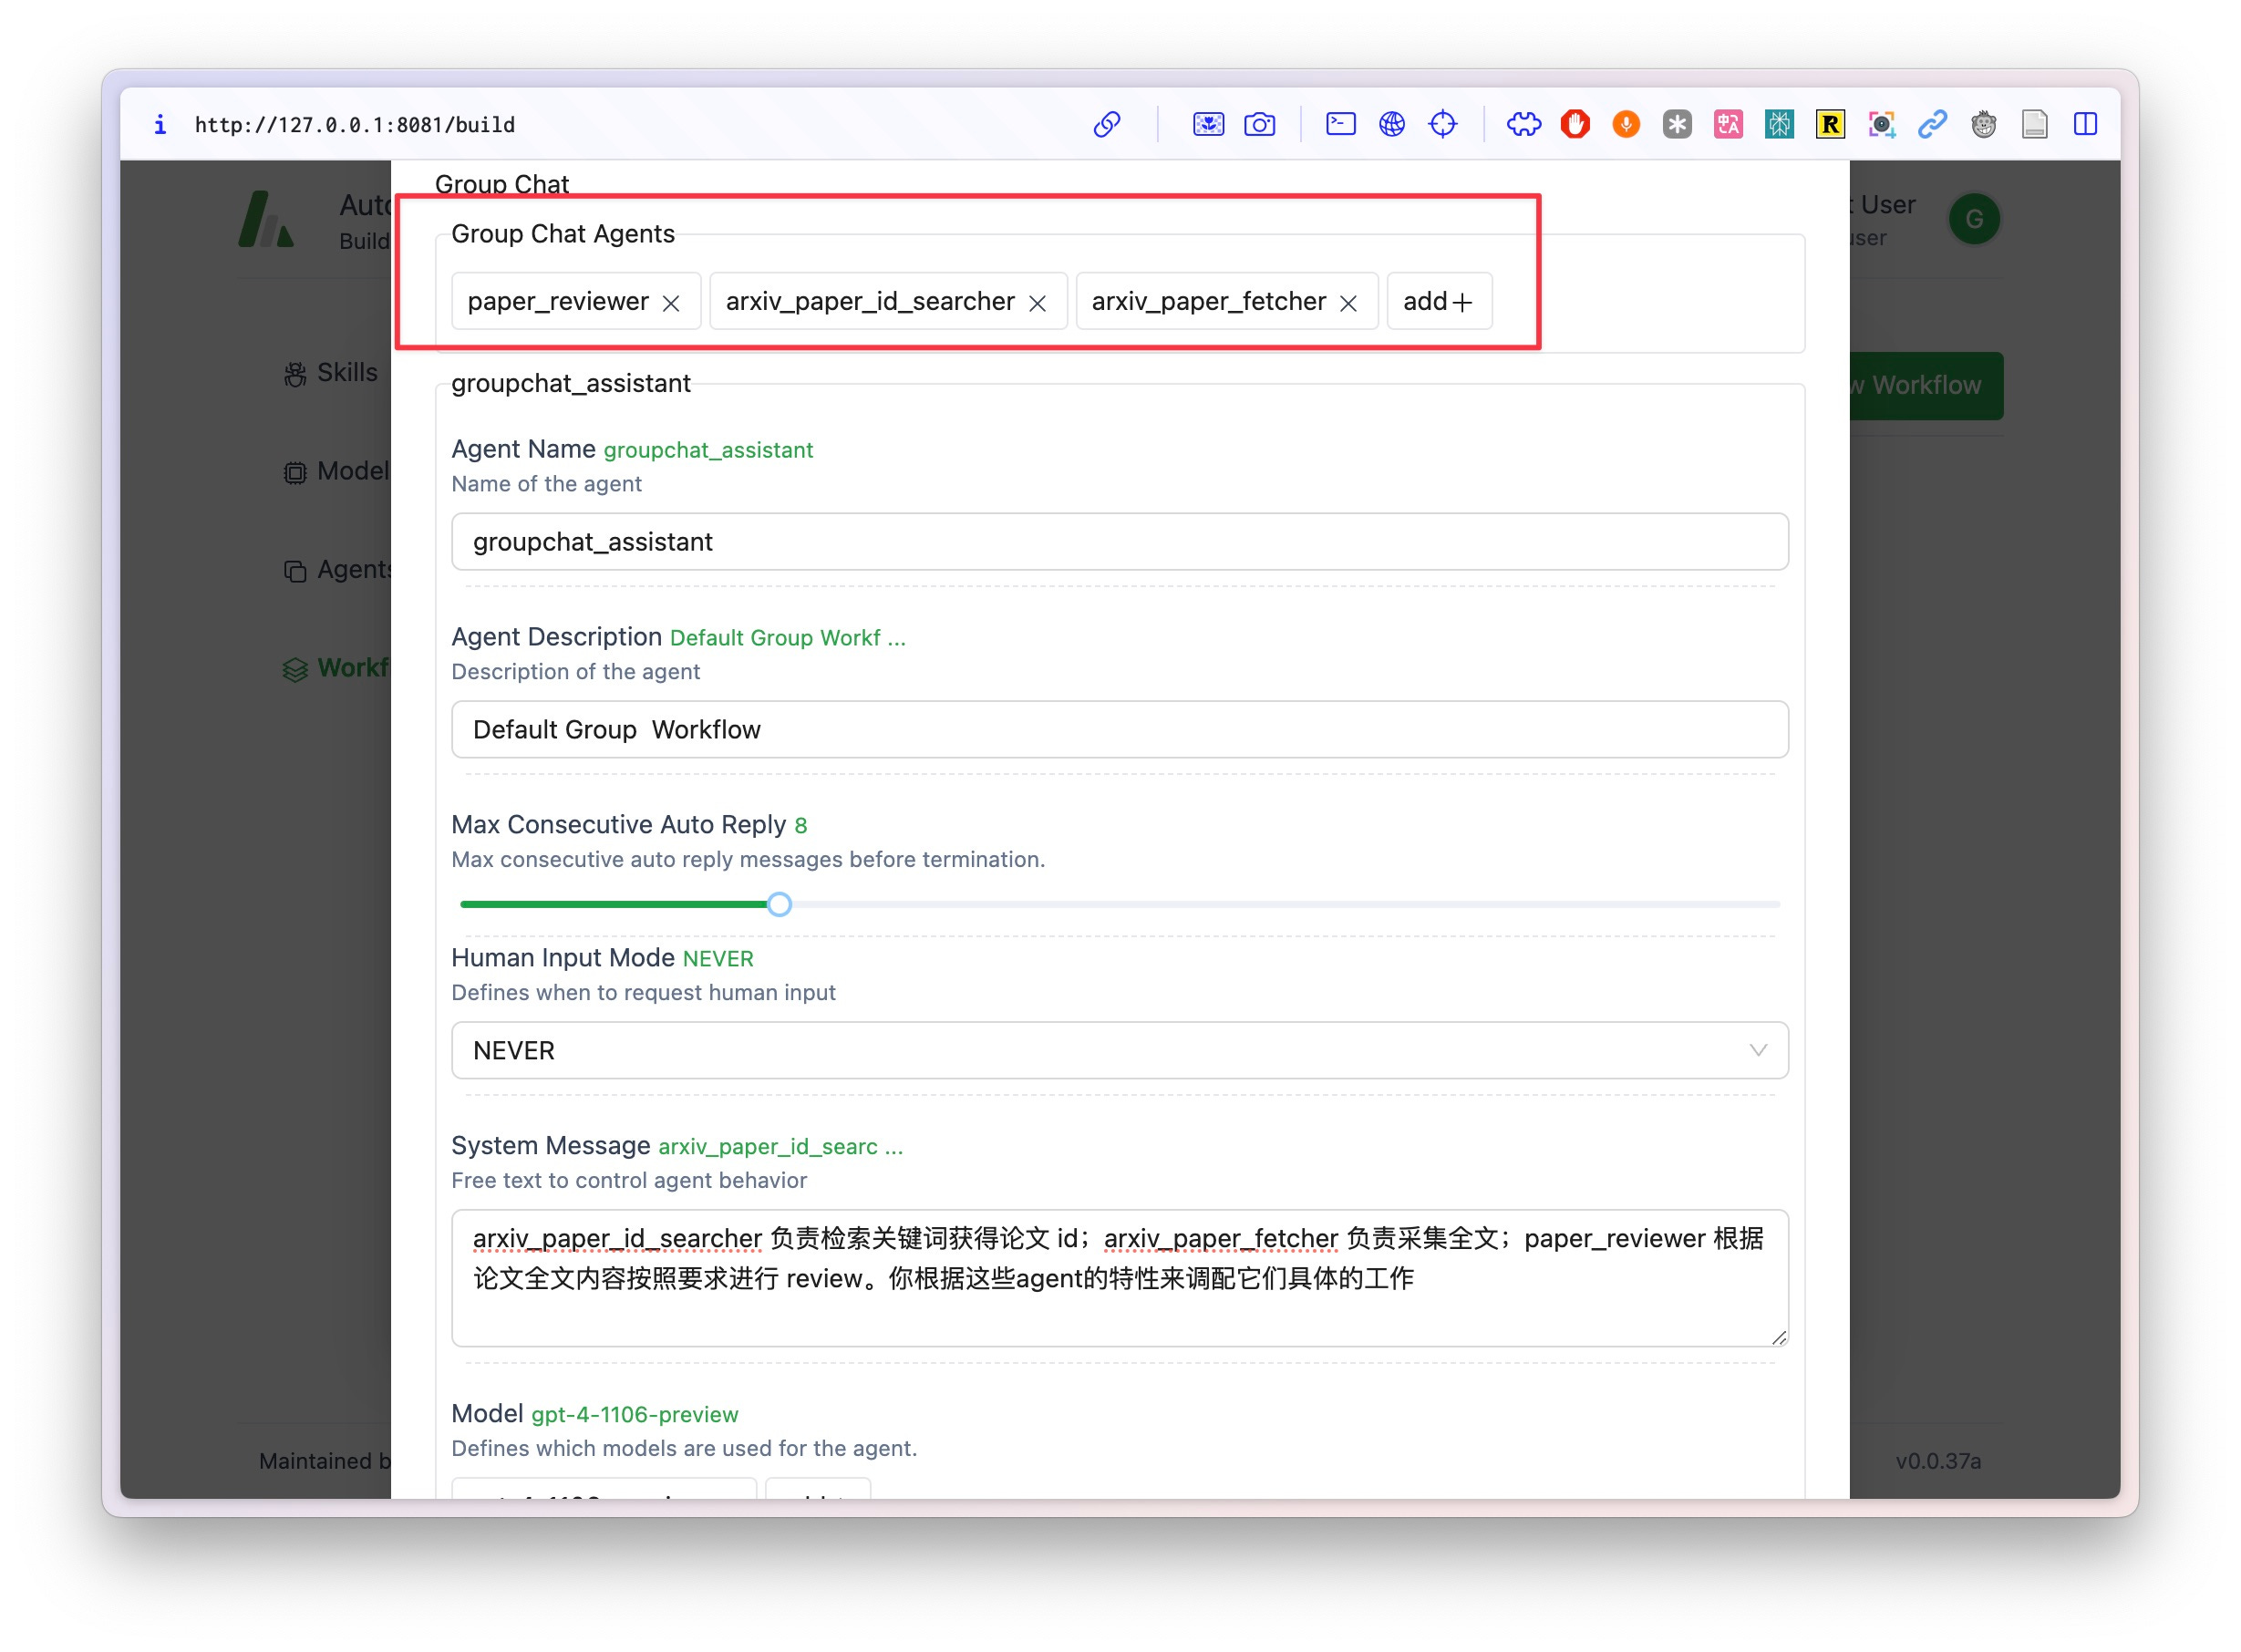Viewport: 2241px width, 1652px height.
Task: Click the red stop-hand ad blocker icon
Action: 1575,124
